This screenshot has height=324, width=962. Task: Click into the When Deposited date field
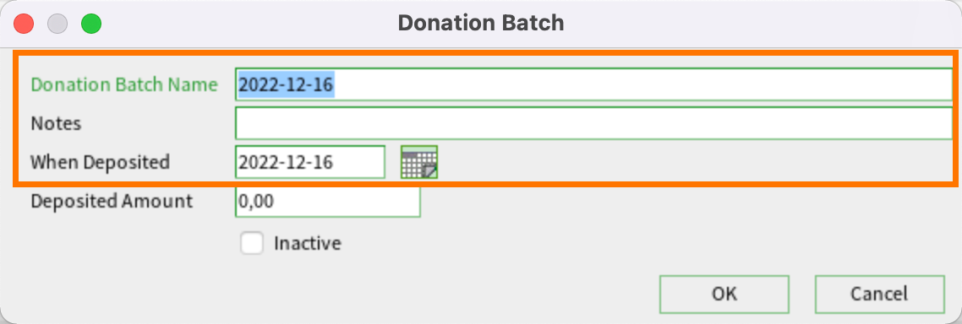[310, 162]
